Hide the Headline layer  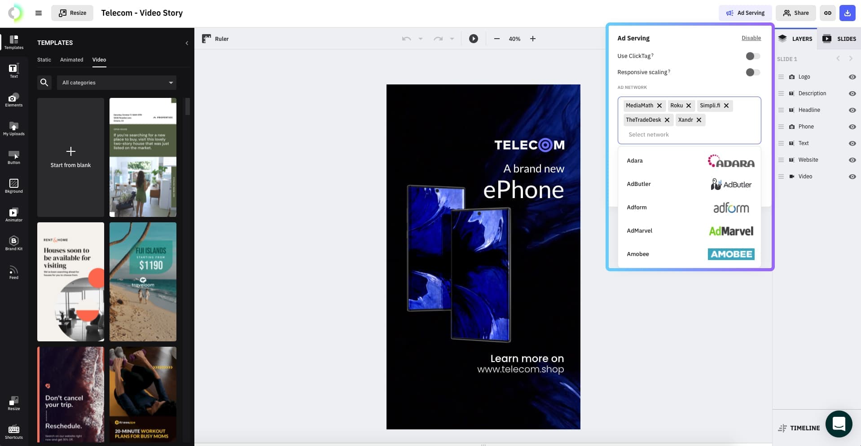point(852,110)
